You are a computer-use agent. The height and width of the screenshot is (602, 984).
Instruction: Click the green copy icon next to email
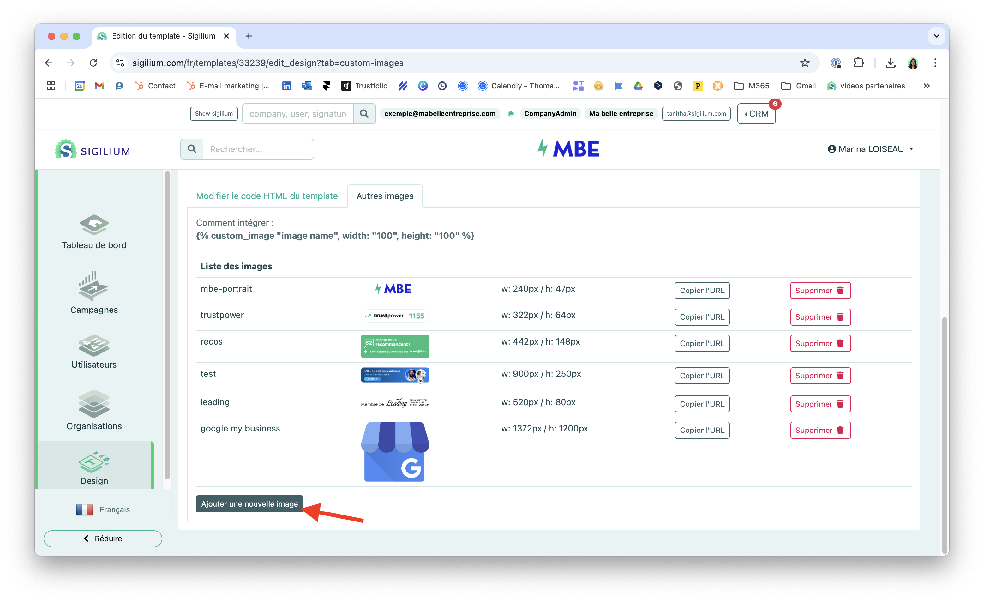[x=510, y=114]
